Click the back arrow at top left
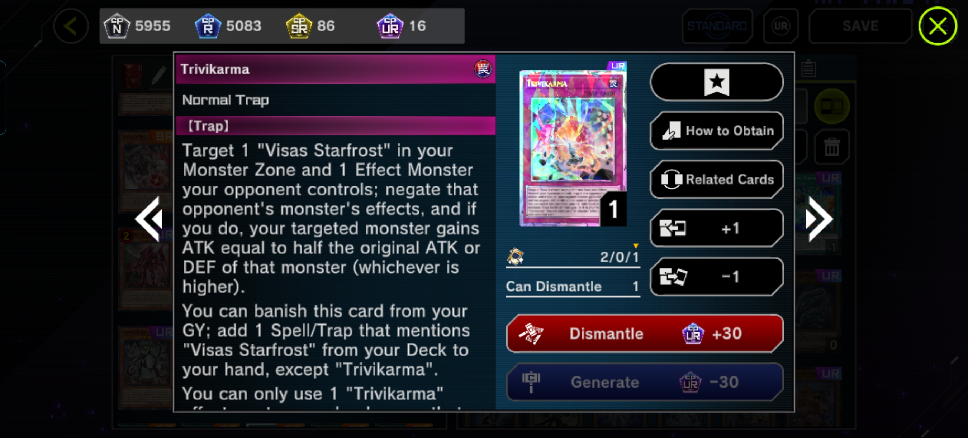968x438 pixels. (x=71, y=26)
